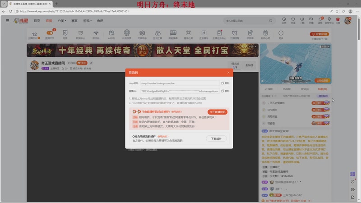The height and width of the screenshot is (203, 361).
Task: Click the PC客户端 button
Action: tap(319, 34)
